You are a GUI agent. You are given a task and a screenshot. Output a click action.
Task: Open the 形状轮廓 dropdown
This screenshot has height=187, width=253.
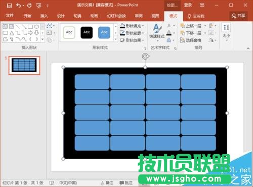(x=132, y=33)
